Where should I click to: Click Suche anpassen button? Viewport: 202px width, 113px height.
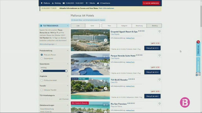[151, 3]
